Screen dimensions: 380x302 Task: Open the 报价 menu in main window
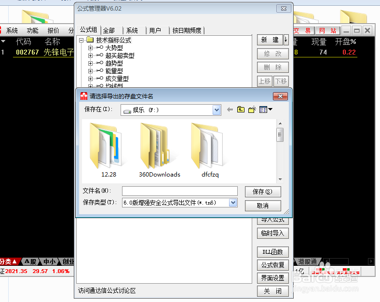(54, 30)
